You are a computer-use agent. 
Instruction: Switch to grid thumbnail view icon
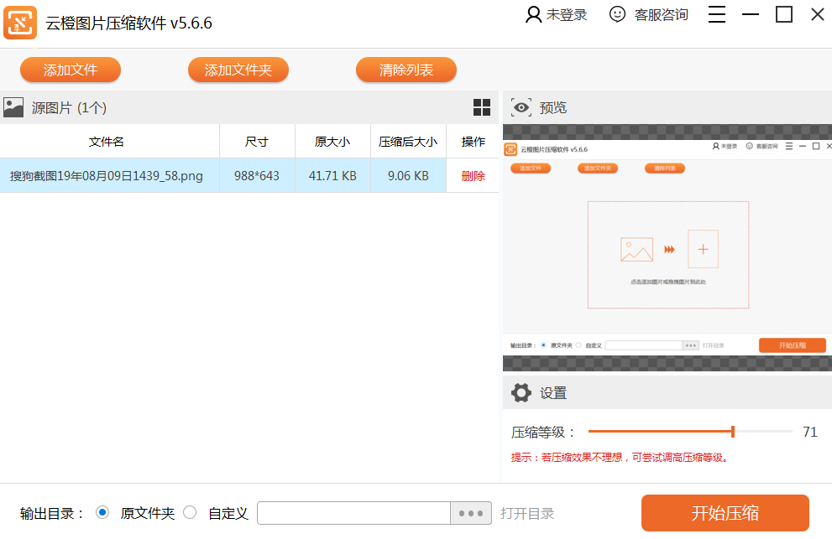point(482,107)
